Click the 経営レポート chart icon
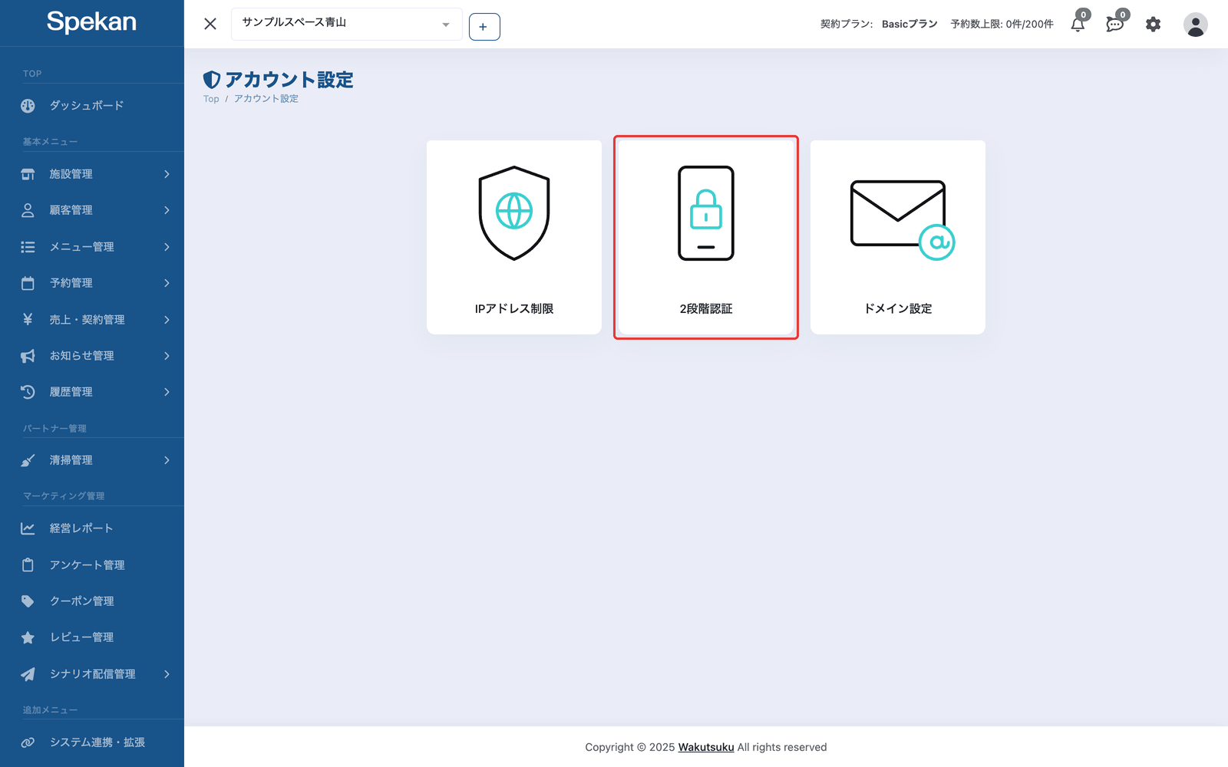1228x767 pixels. pyautogui.click(x=28, y=528)
